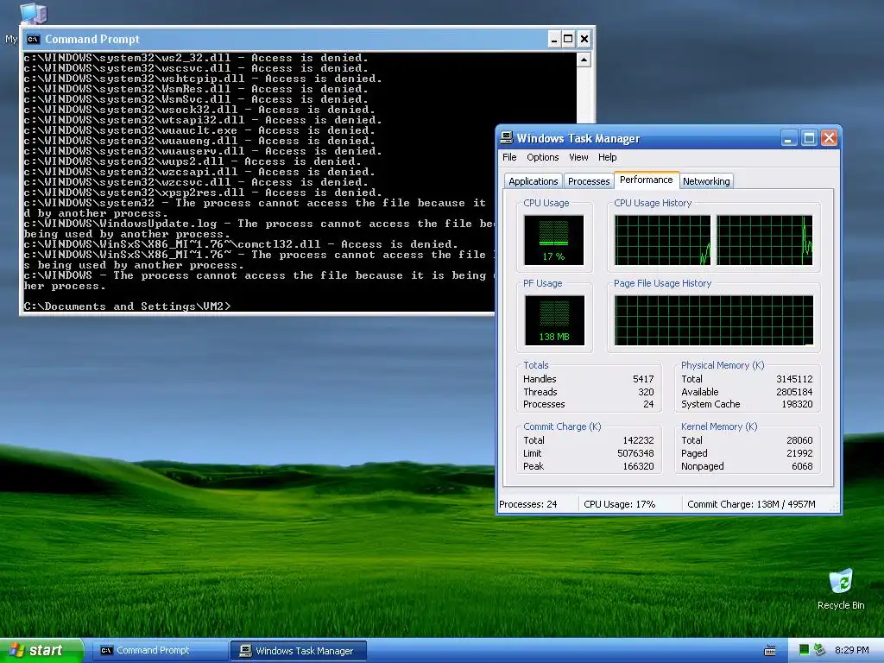The image size is (884, 663).
Task: Open the Recycle Bin desktop icon
Action: point(841,590)
